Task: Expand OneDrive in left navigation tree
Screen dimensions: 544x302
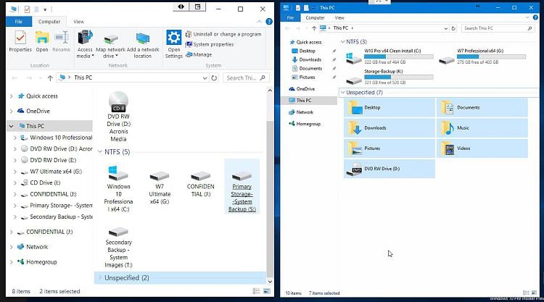Action: click(12, 112)
